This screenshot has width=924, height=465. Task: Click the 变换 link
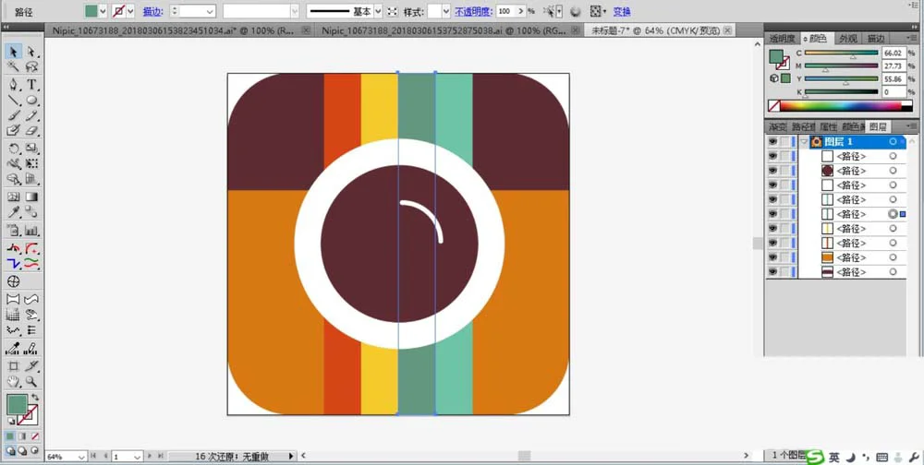click(622, 11)
